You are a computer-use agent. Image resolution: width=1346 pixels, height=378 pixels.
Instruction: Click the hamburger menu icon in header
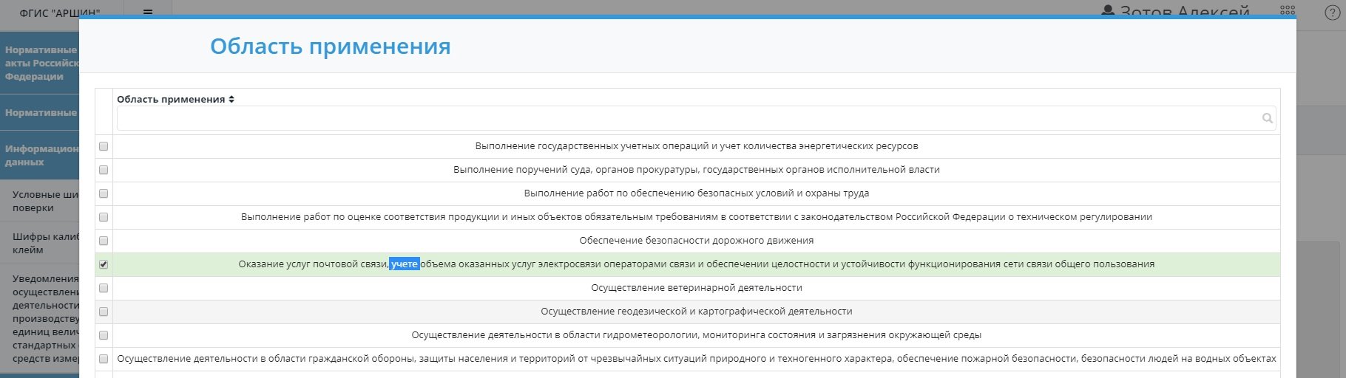[x=148, y=12]
